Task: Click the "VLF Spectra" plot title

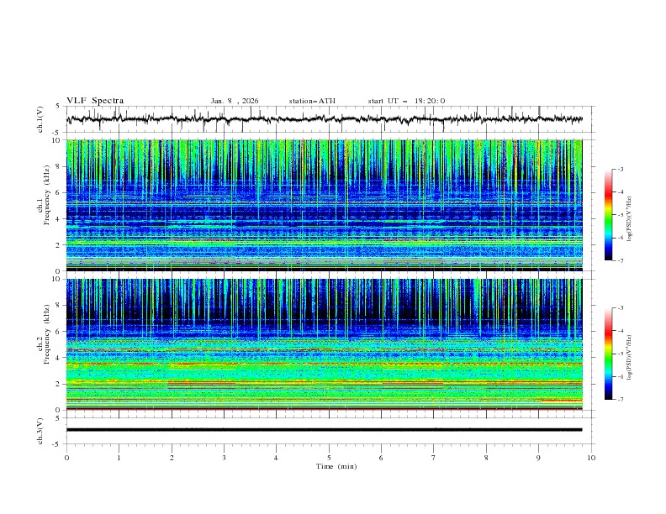Action: (95, 101)
